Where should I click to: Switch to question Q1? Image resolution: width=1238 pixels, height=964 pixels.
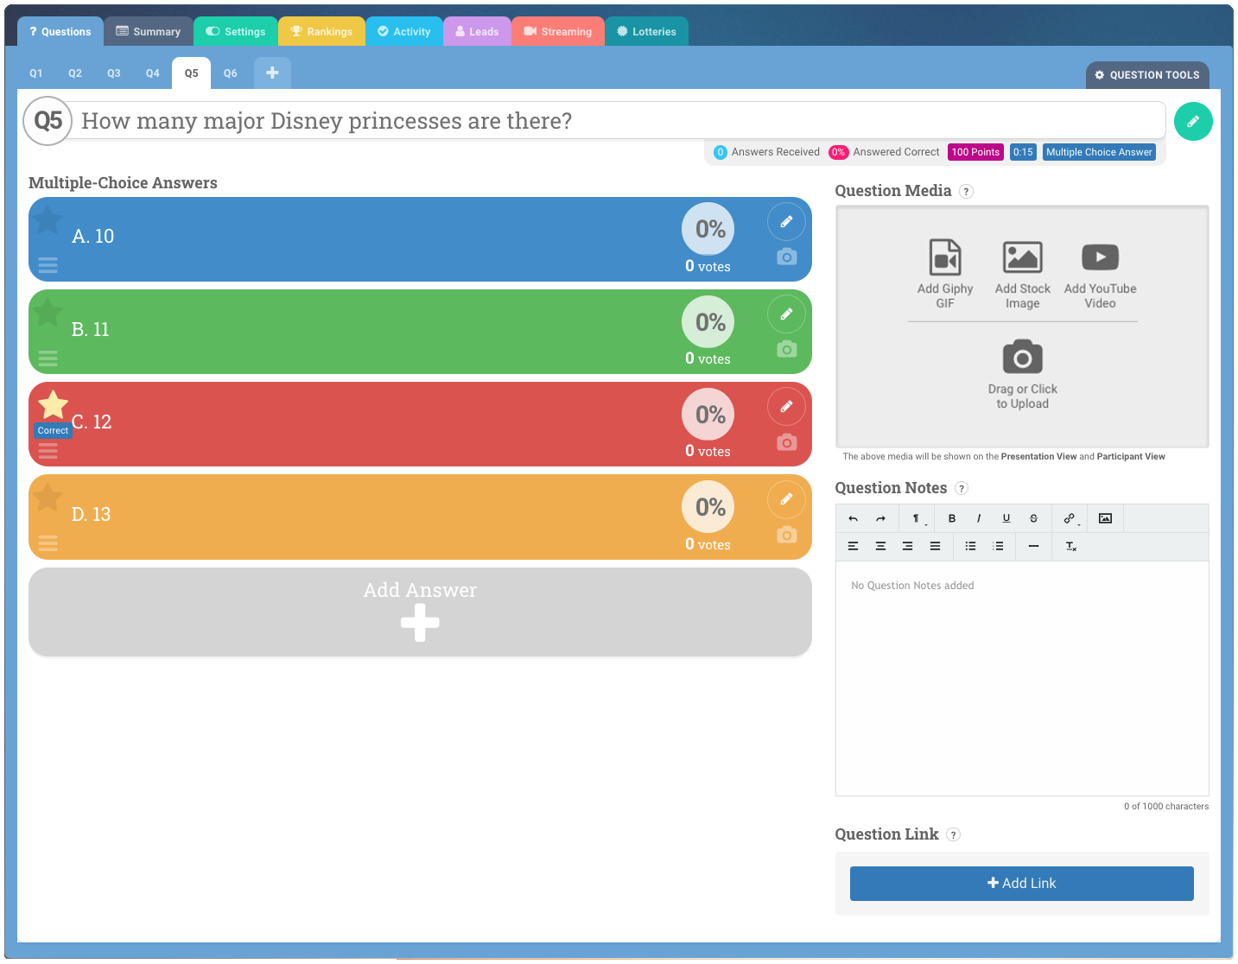(36, 73)
